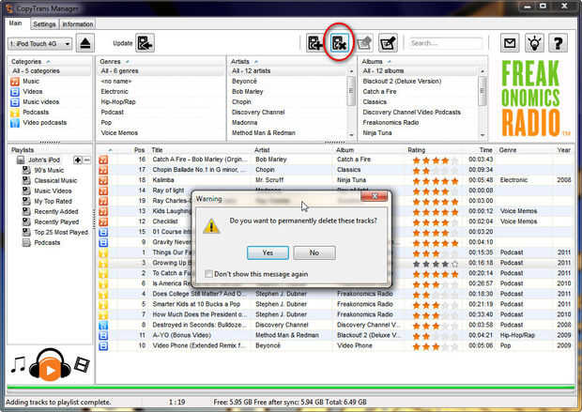Open the mail envelope icon
The width and height of the screenshot is (582, 412).
click(x=510, y=43)
